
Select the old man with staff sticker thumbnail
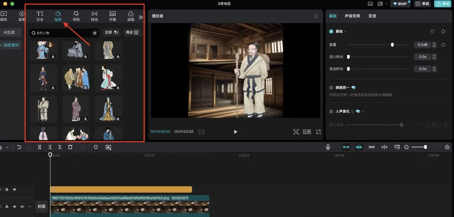tap(43, 109)
